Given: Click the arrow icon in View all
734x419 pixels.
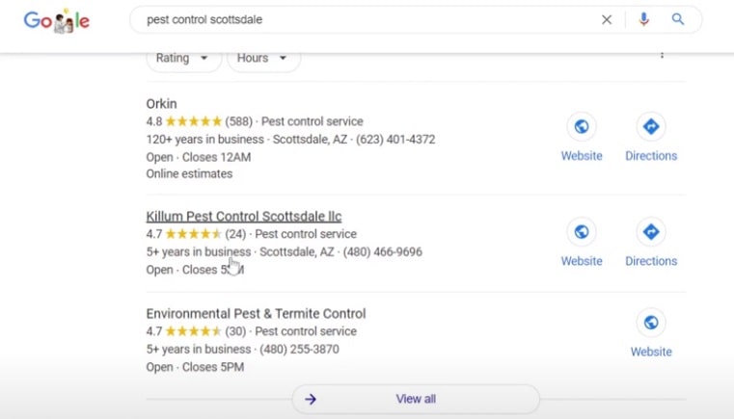Looking at the screenshot, I should click(311, 400).
